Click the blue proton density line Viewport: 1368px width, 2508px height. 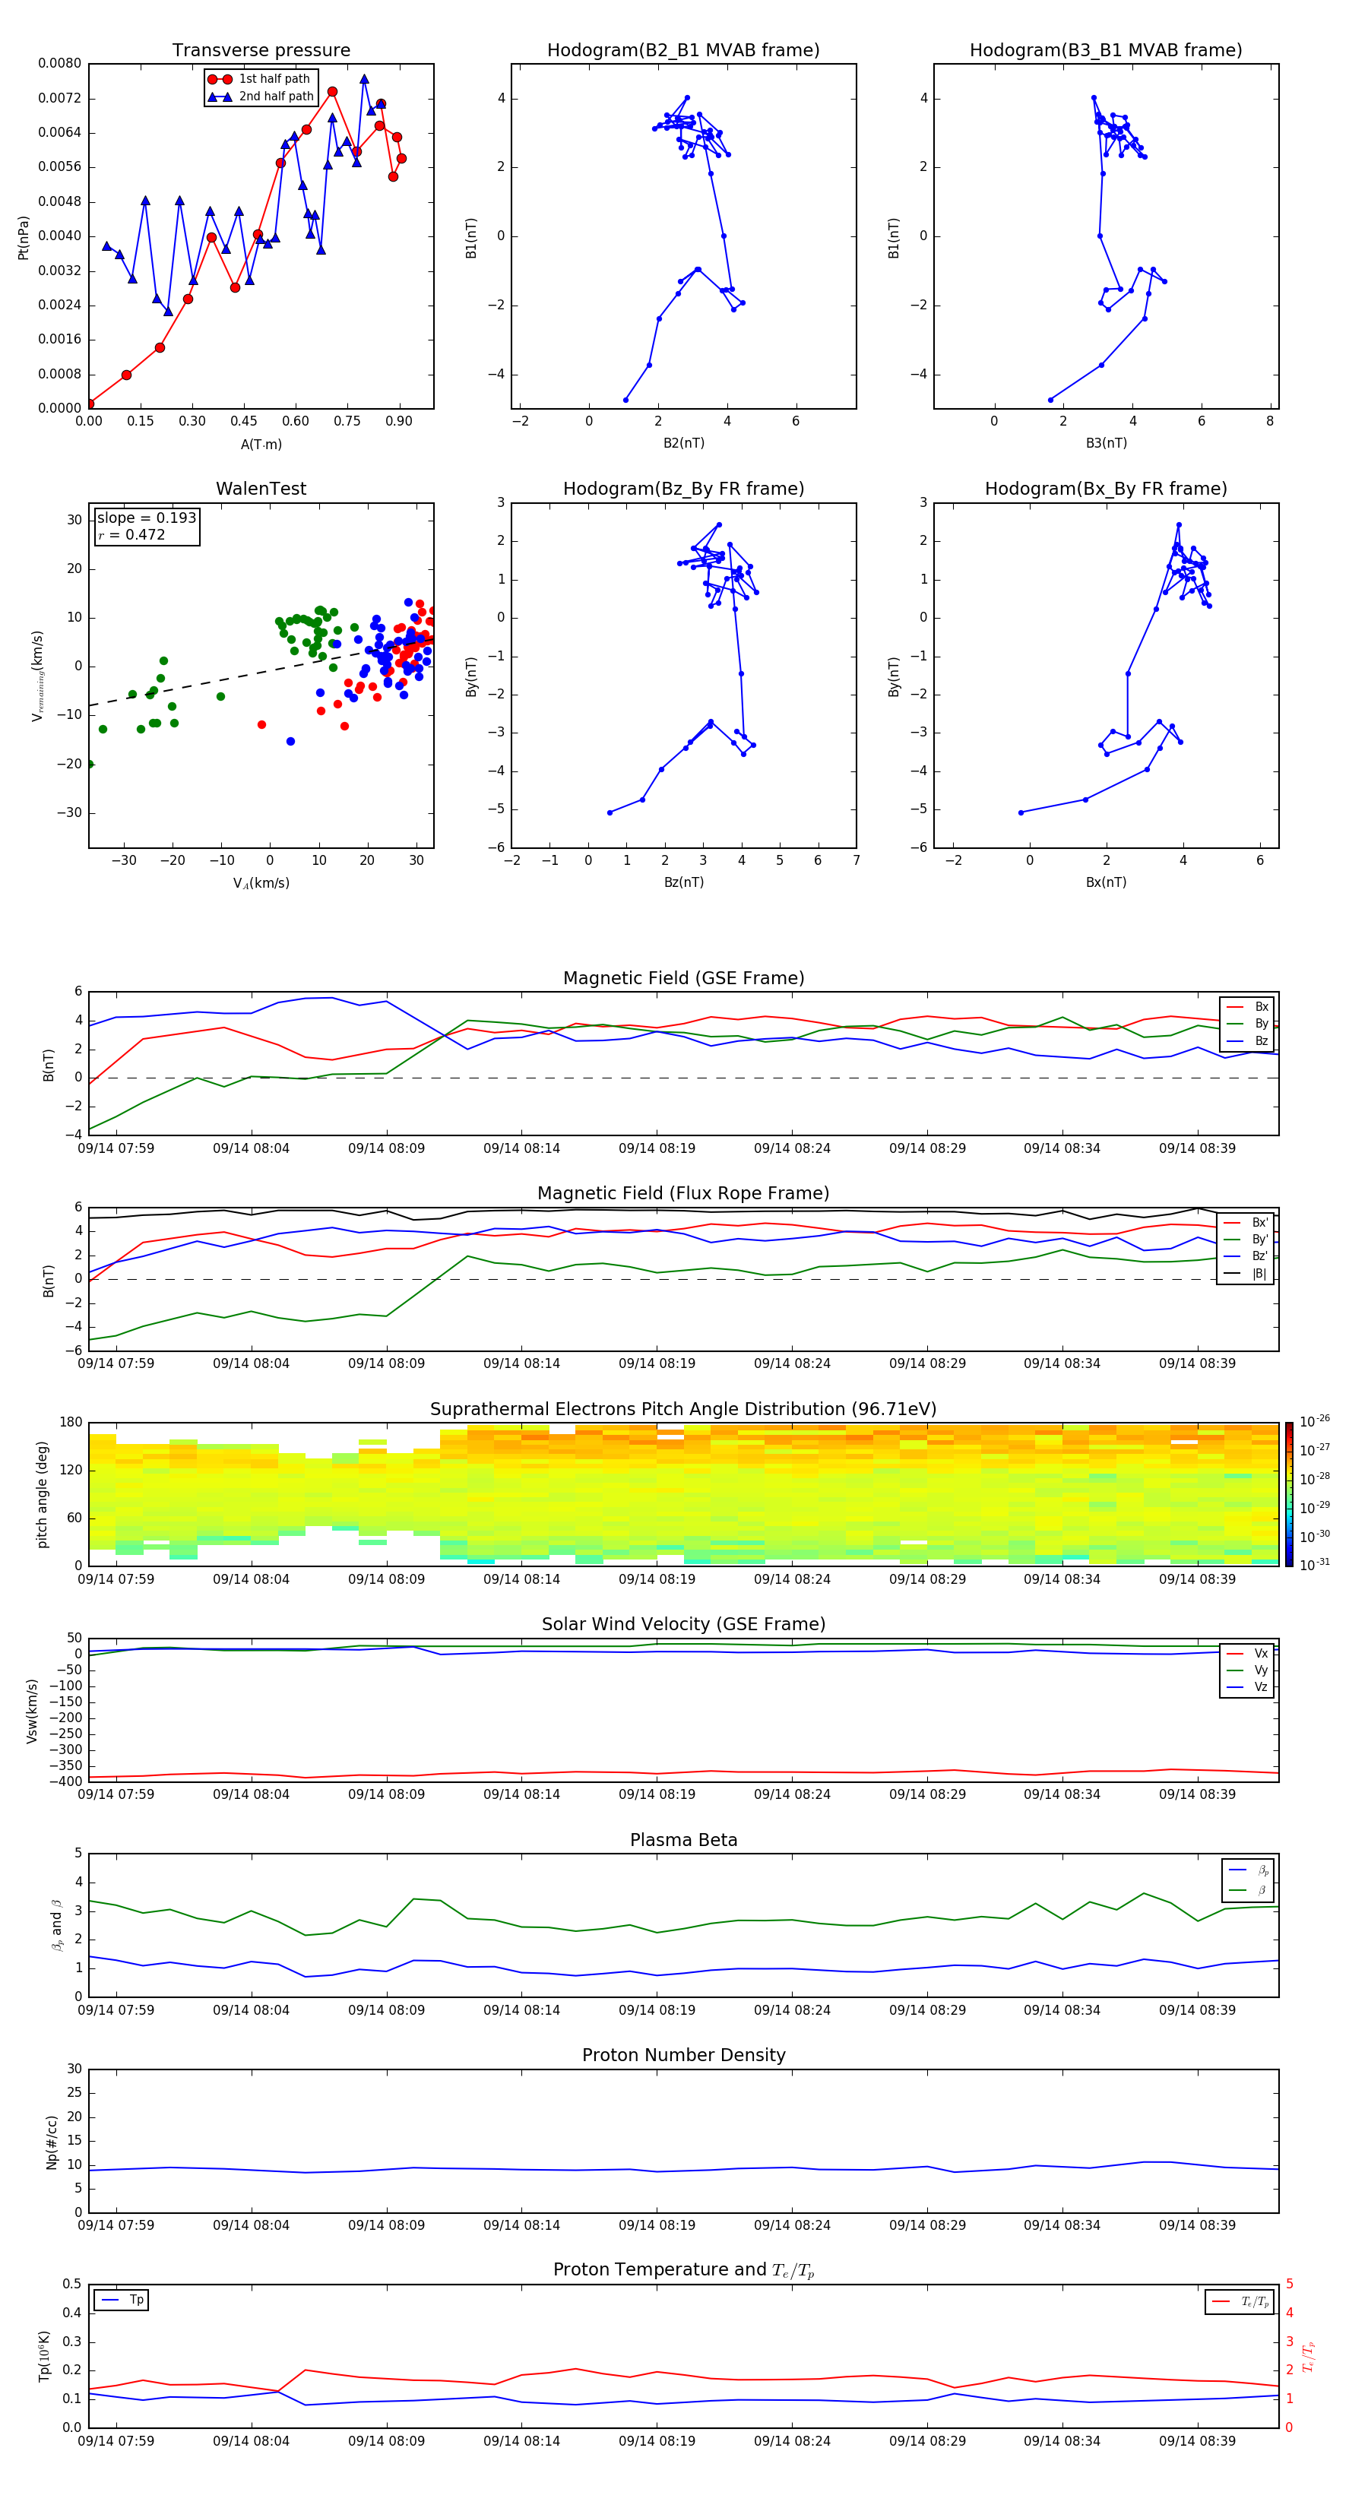coord(683,2169)
